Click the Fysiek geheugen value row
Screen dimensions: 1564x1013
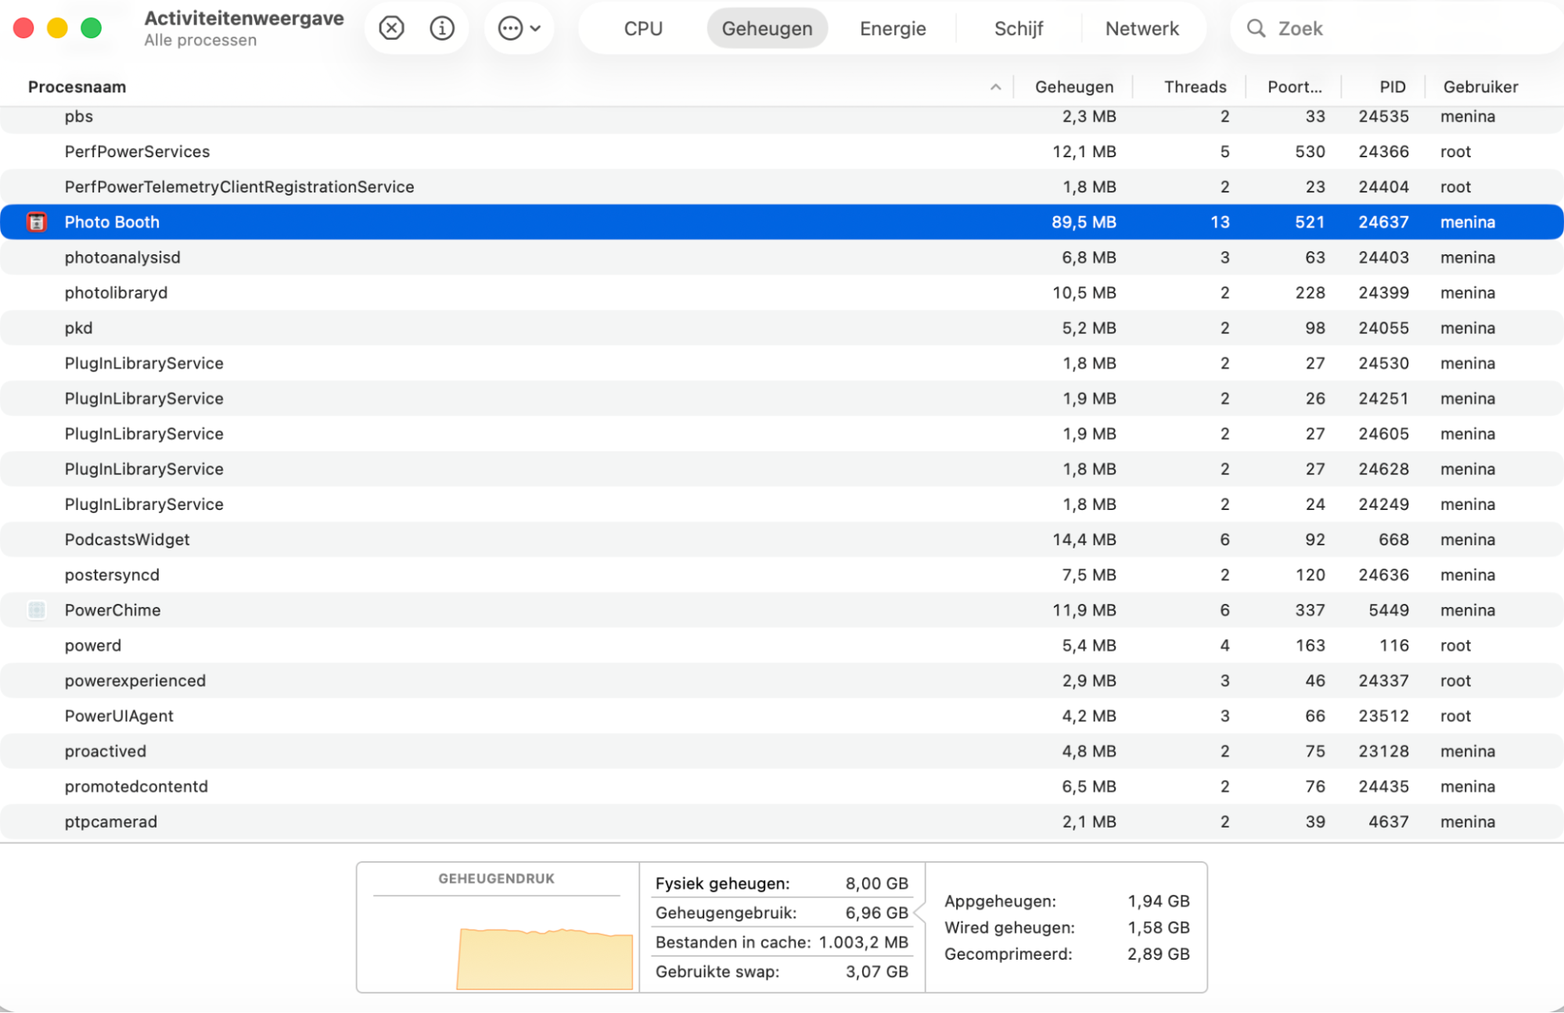782,884
